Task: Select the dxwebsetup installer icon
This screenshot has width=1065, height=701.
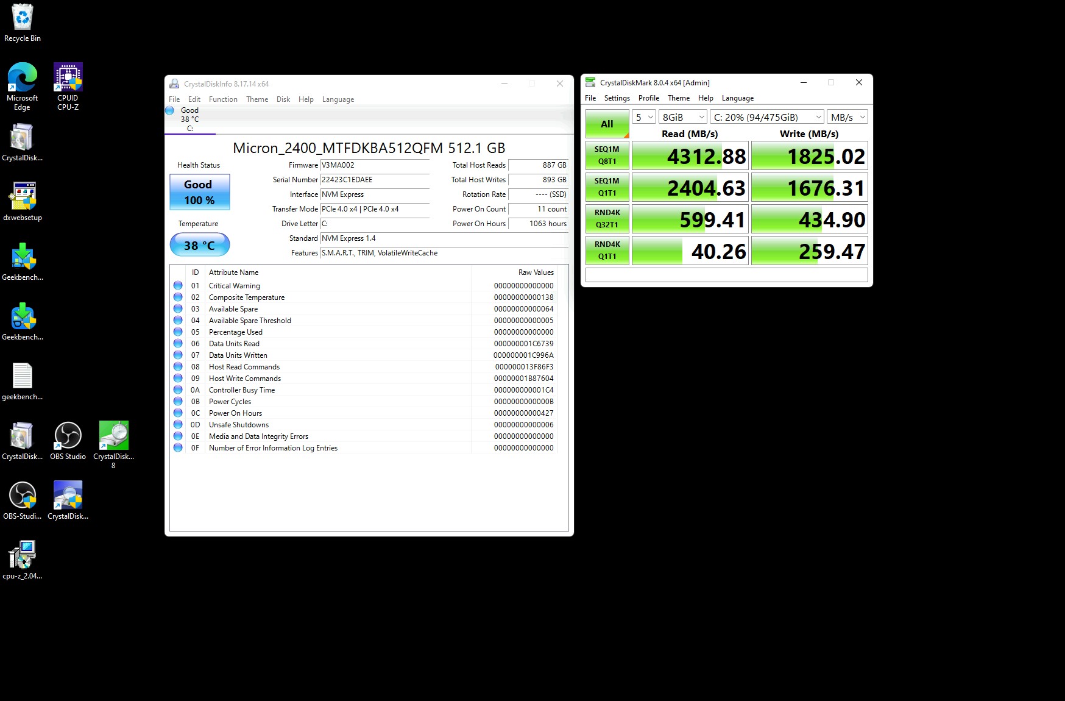Action: click(23, 201)
